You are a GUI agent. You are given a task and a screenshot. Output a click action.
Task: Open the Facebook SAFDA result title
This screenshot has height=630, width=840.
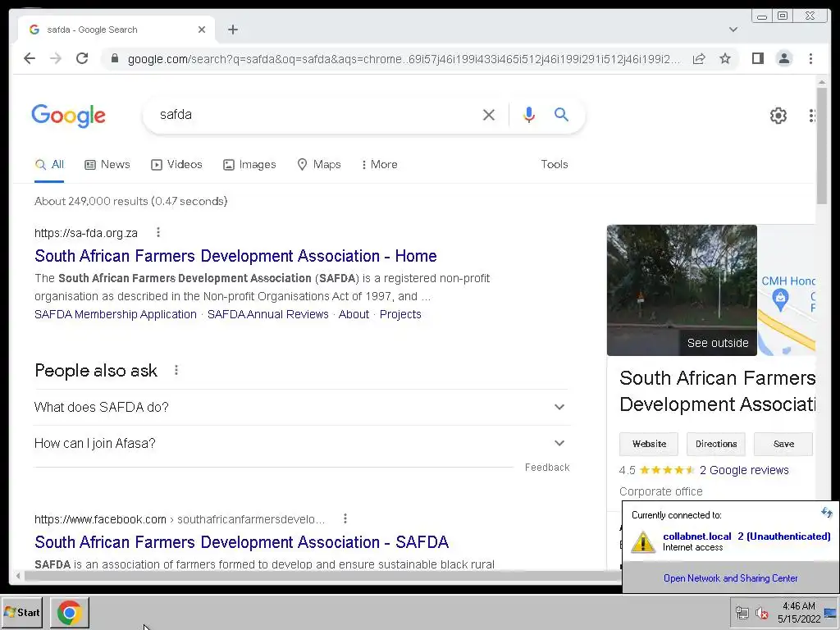coord(242,542)
